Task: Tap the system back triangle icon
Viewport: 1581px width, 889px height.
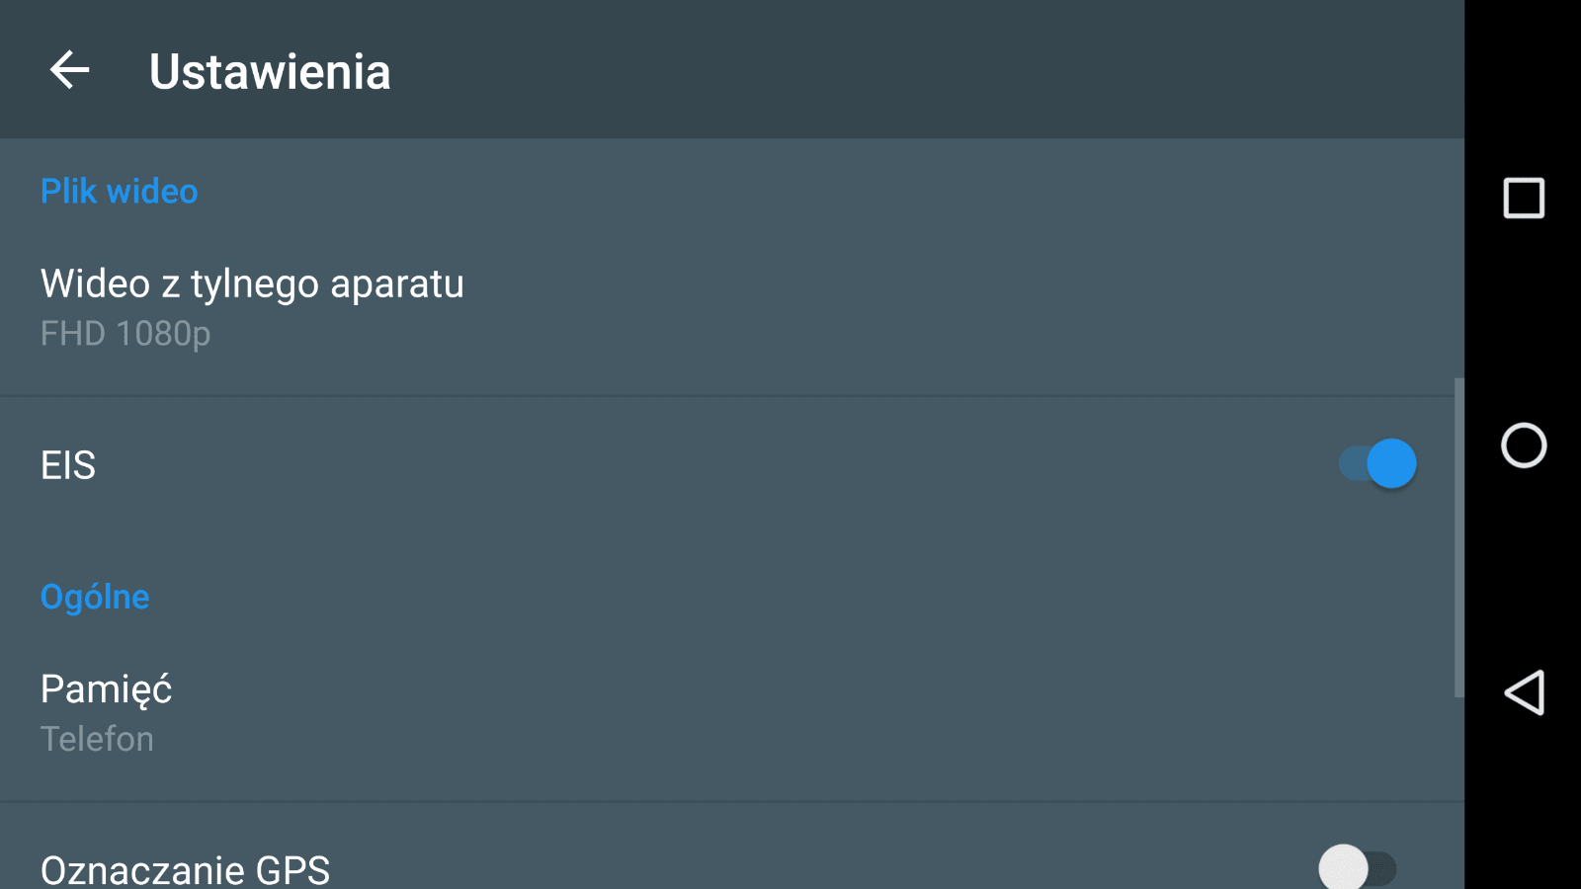Action: click(x=1523, y=691)
